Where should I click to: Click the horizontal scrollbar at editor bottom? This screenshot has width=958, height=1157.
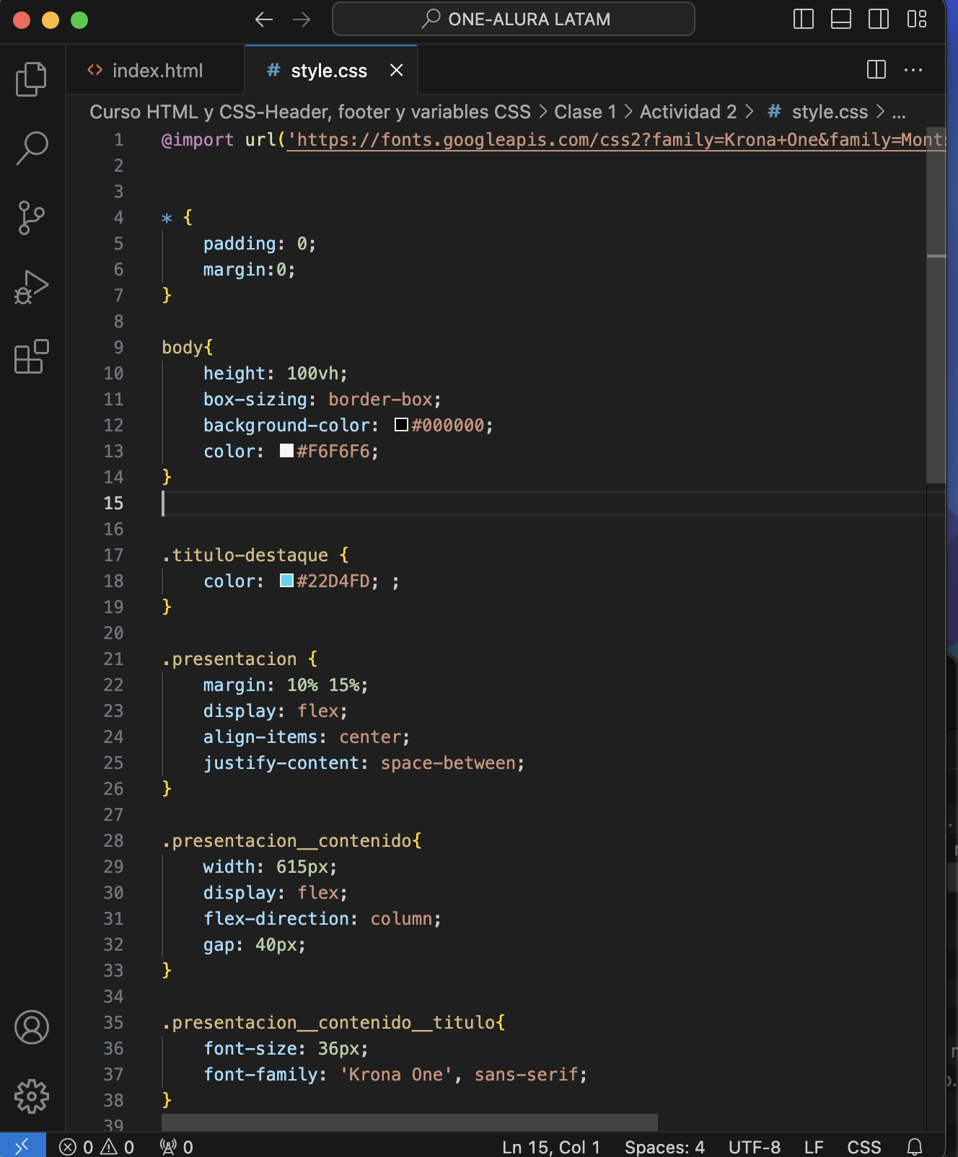pos(409,1122)
